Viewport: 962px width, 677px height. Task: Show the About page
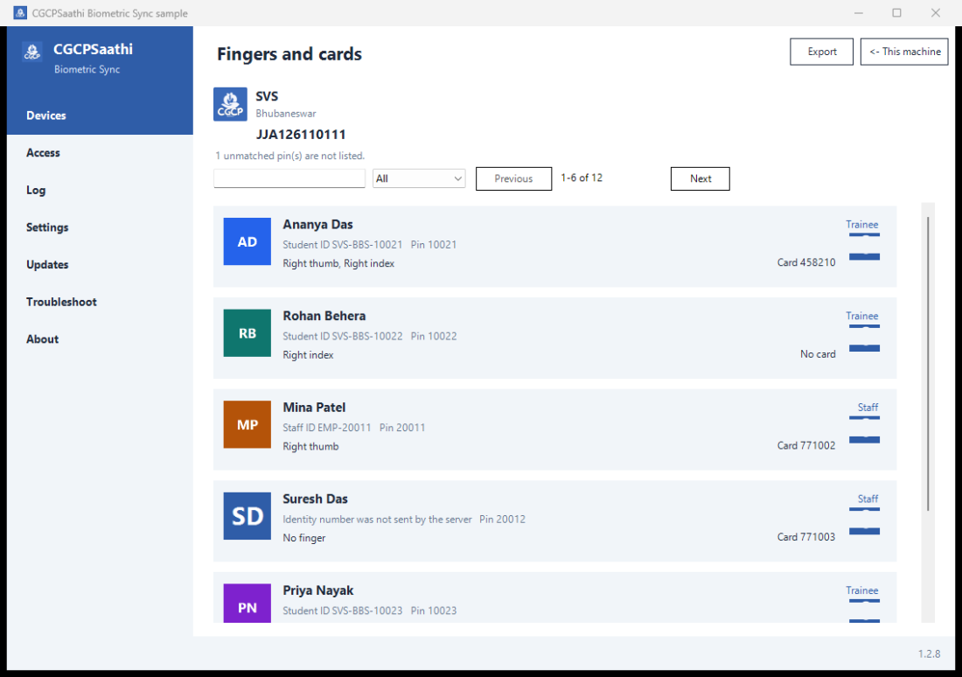pyautogui.click(x=100, y=338)
